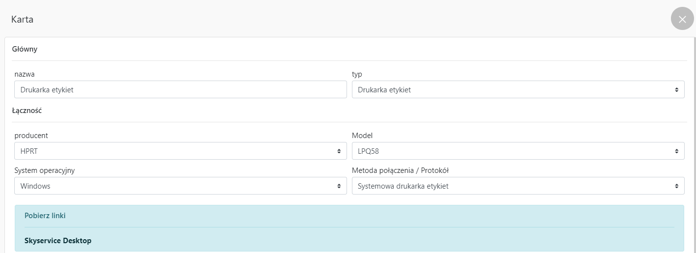Click the Model dropdown arrow icon
Screen dimensions: 696x253
pyautogui.click(x=676, y=151)
